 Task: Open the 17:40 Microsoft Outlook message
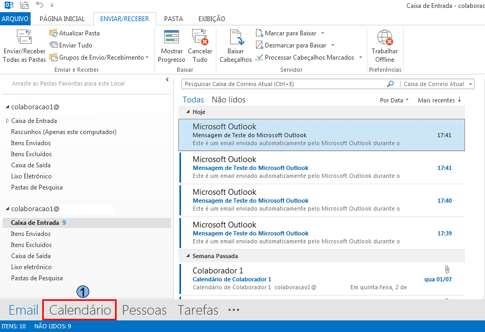322,201
